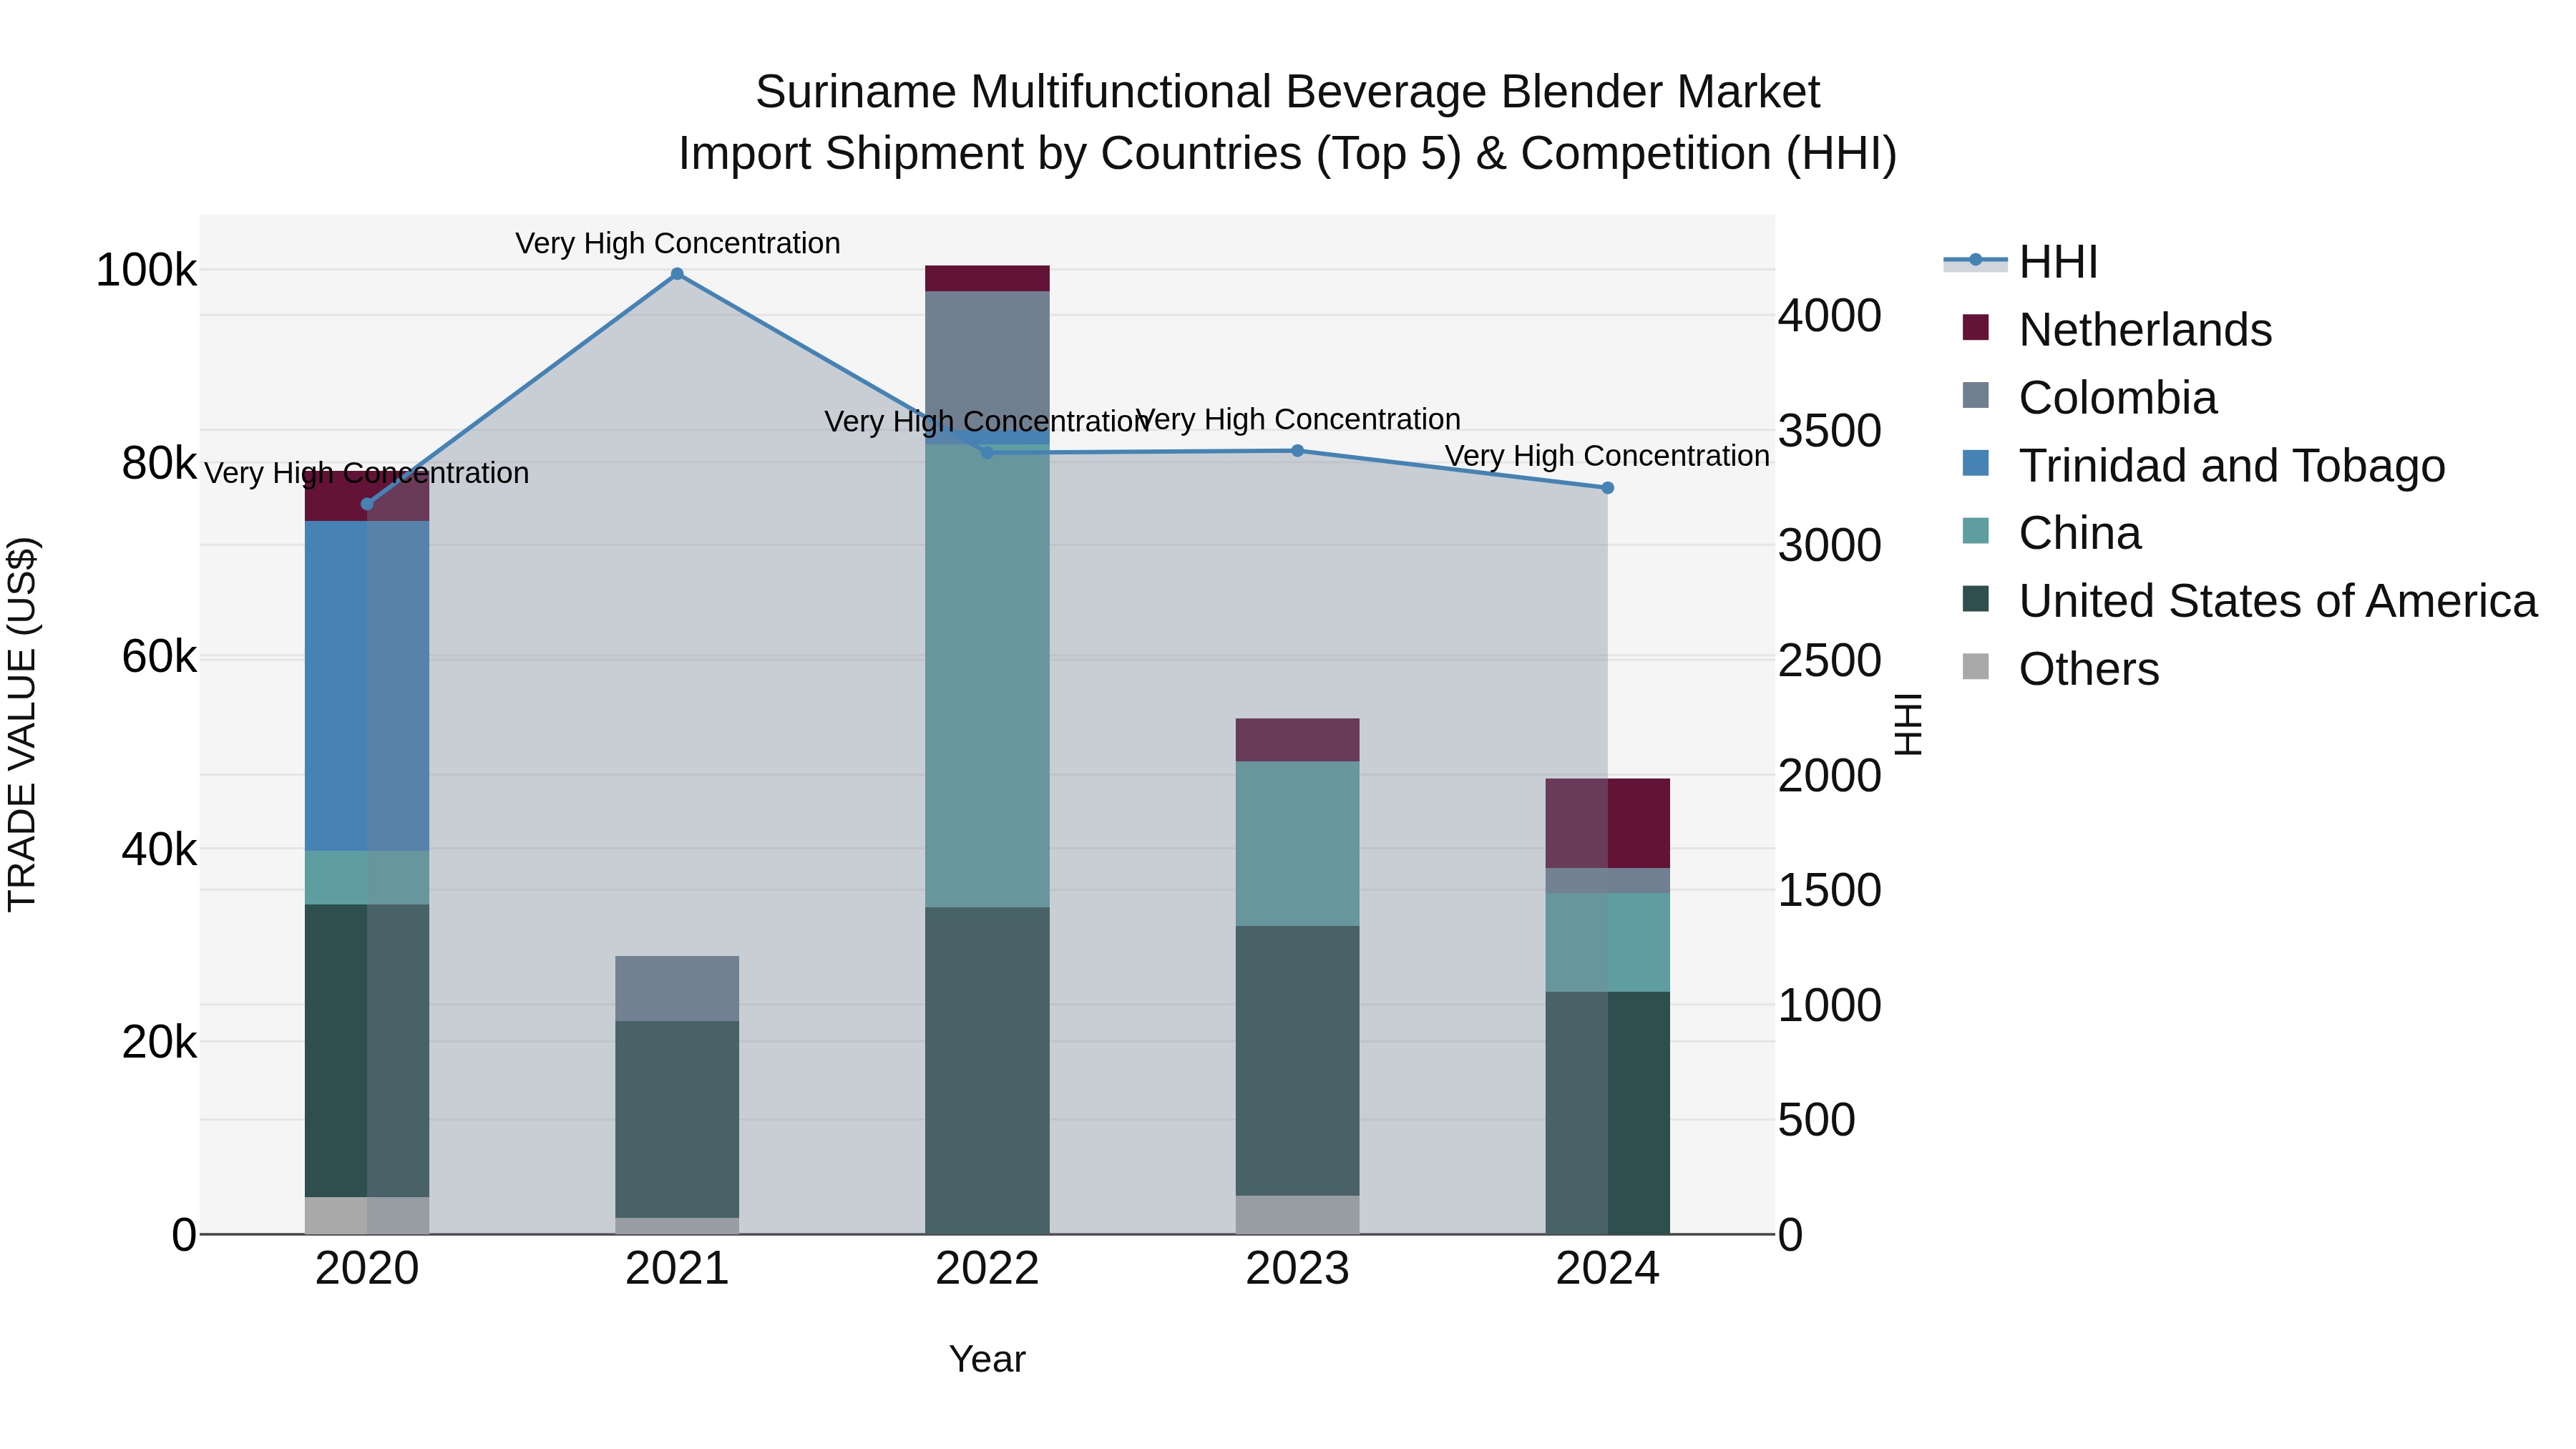Select the 2024 HHI data point
The image size is (2576, 1449).
[1608, 488]
